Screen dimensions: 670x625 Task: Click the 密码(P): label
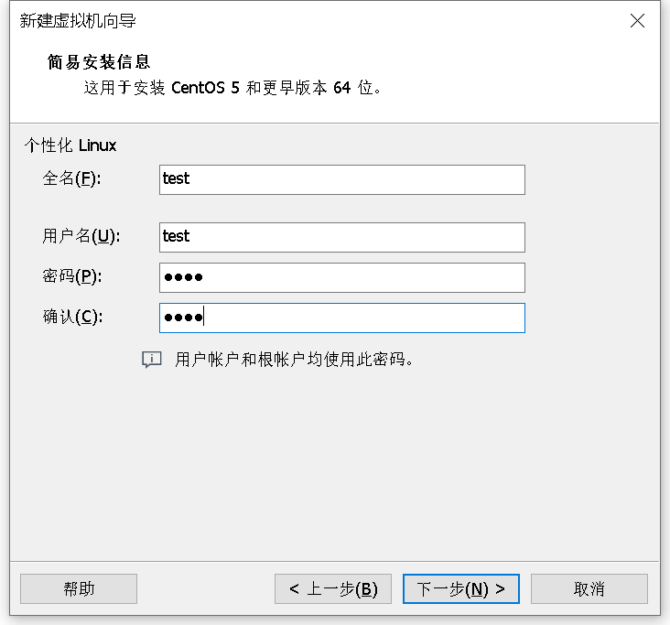pos(71,276)
